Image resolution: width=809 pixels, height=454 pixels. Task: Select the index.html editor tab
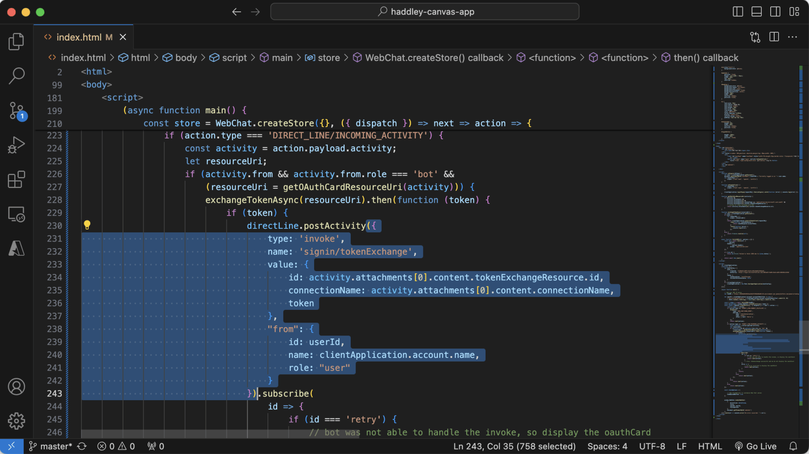(x=79, y=37)
